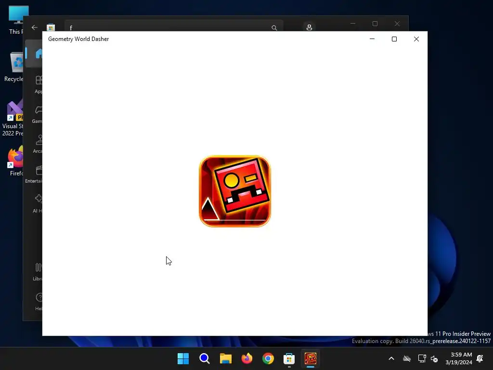Click Geometry World Dasher taskbar icon
Viewport: 493px width, 370px height.
click(x=311, y=358)
